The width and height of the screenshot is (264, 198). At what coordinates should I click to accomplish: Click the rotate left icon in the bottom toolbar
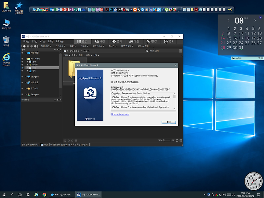pos(69,140)
